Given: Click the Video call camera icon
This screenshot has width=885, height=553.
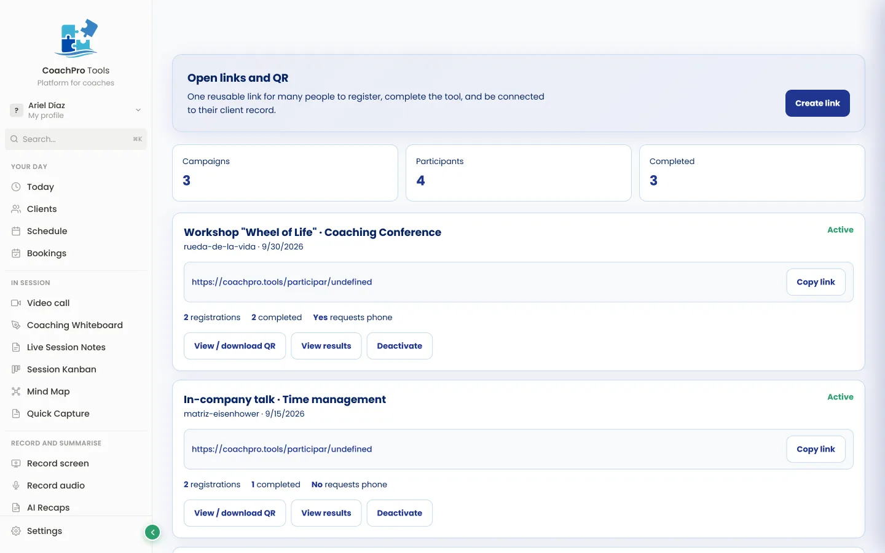Looking at the screenshot, I should pos(16,303).
